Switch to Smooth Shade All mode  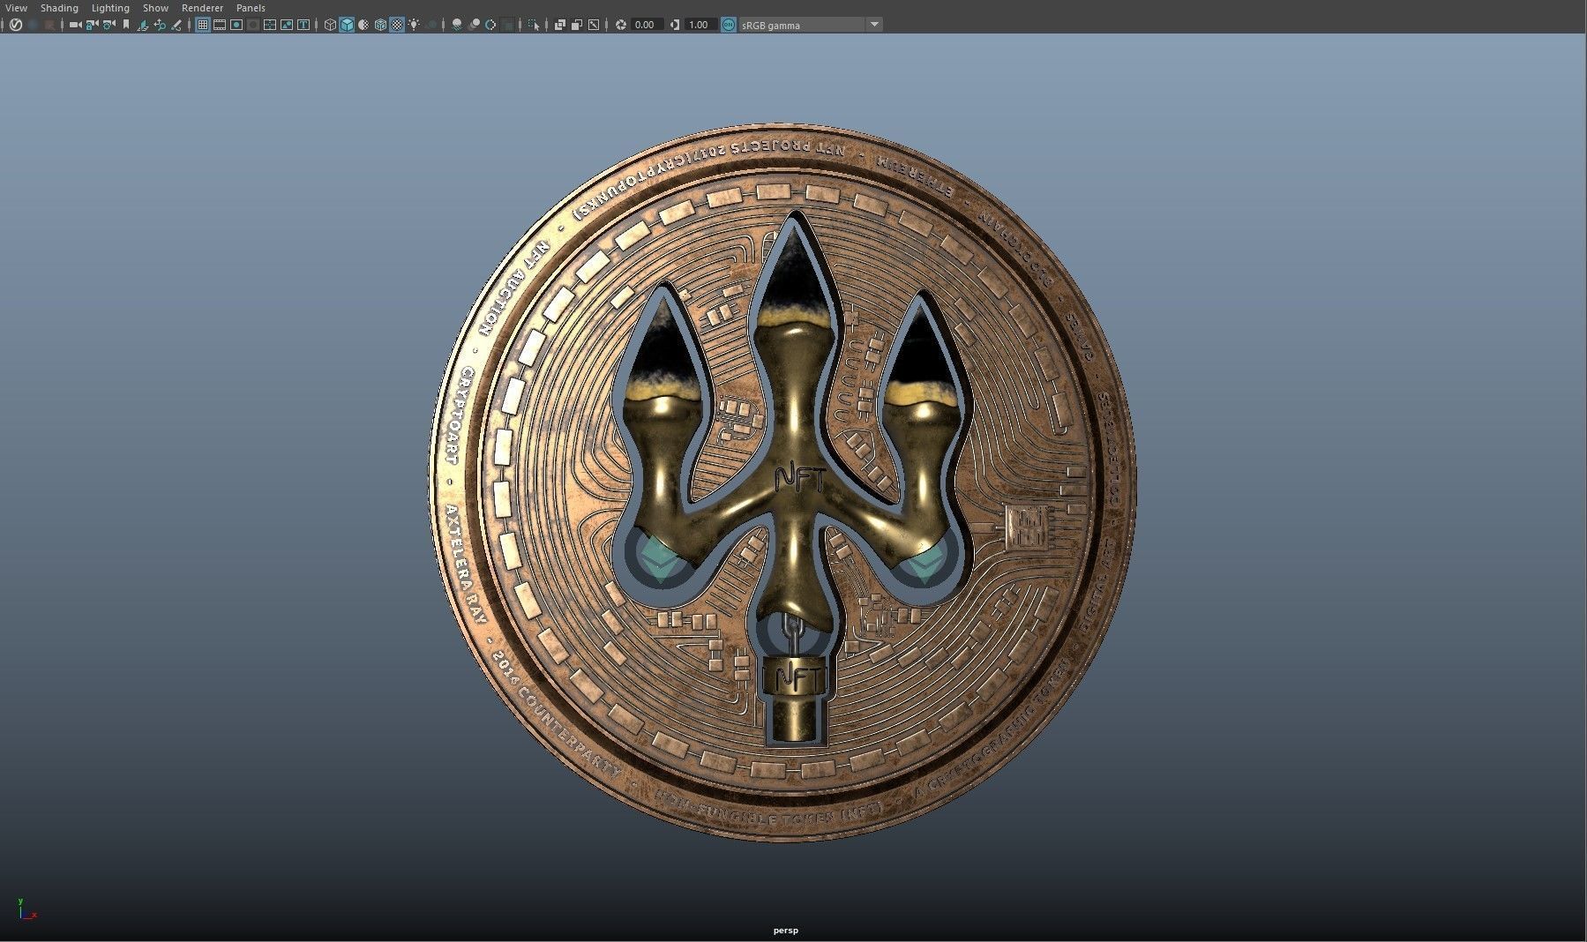tap(347, 25)
